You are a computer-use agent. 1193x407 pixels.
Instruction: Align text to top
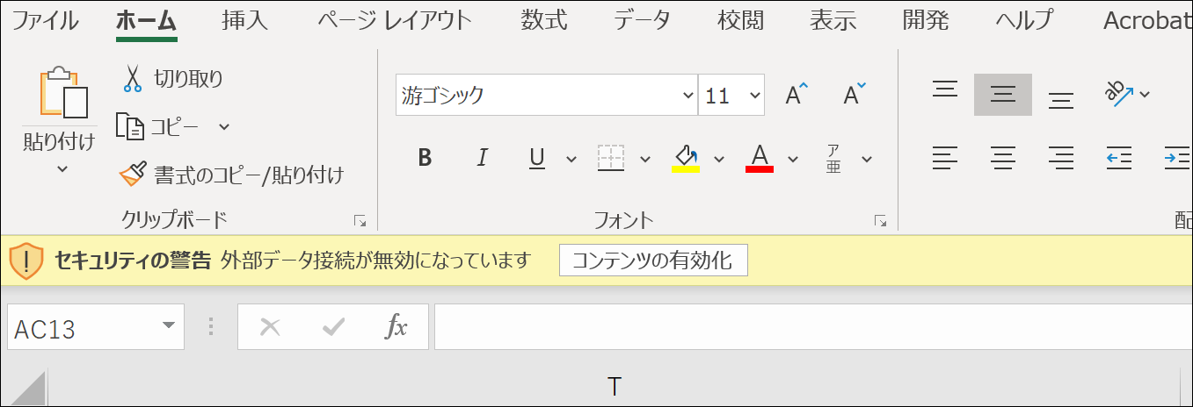tap(945, 91)
